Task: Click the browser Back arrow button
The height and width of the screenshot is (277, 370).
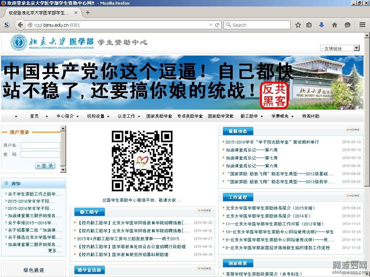Action: pyautogui.click(x=20, y=25)
